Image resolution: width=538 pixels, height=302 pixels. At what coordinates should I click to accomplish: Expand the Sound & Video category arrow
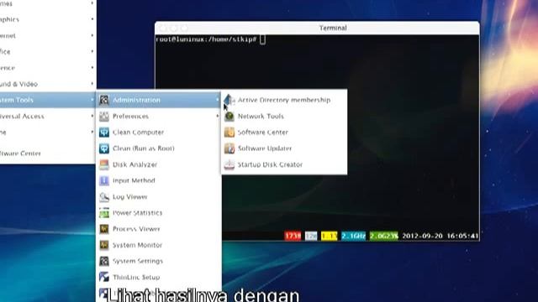pyautogui.click(x=92, y=84)
